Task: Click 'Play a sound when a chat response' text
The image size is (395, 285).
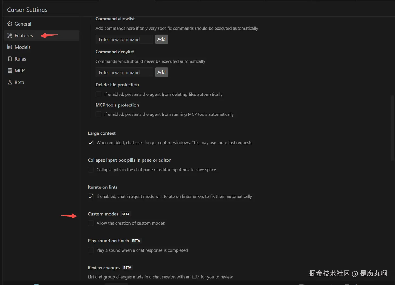Action: click(142, 250)
